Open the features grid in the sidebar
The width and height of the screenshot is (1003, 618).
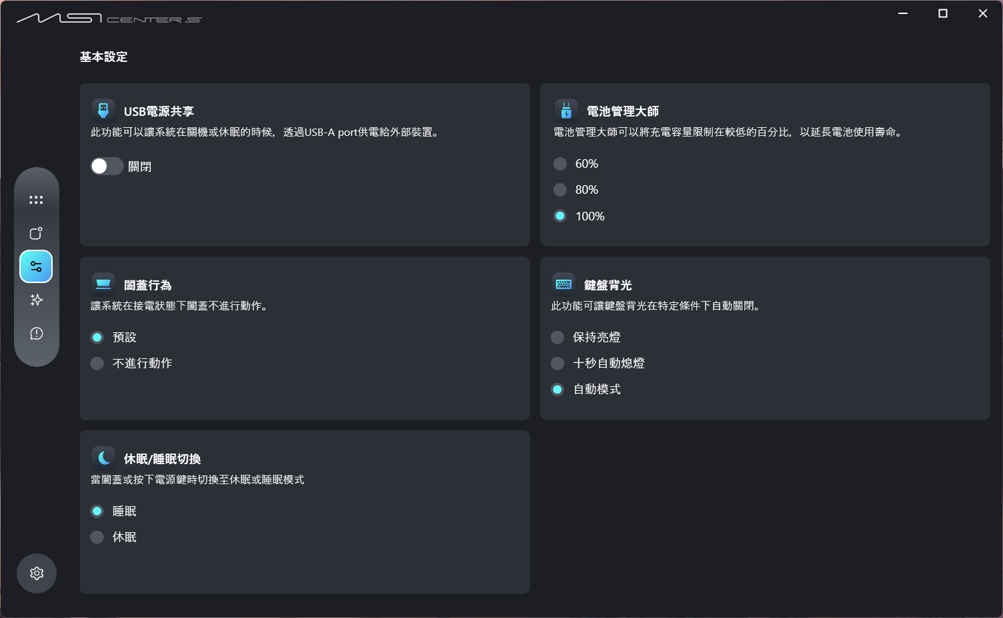[x=36, y=199]
